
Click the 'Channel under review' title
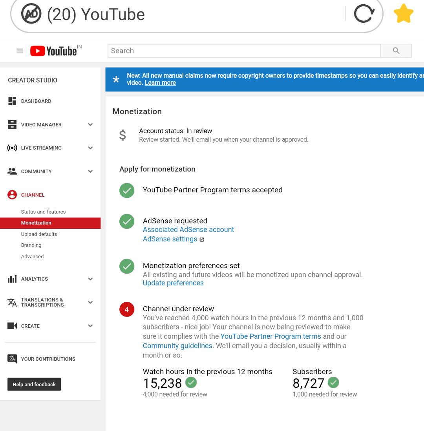[x=178, y=309]
